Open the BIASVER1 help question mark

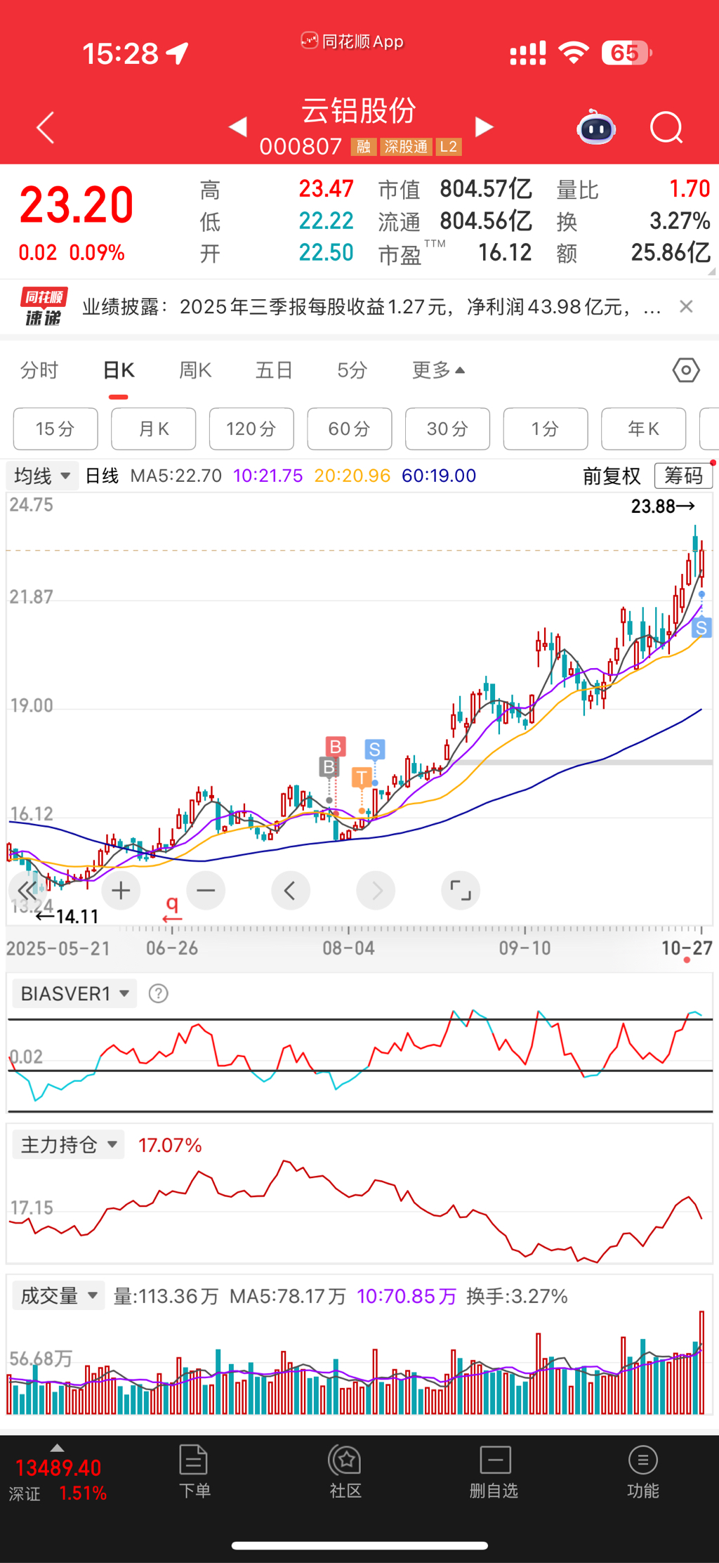[x=159, y=993]
